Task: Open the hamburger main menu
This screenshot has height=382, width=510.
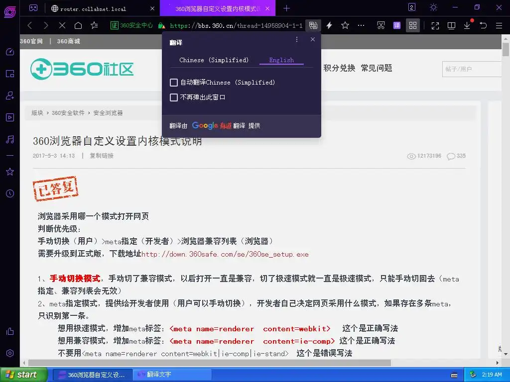Action: click(x=499, y=25)
